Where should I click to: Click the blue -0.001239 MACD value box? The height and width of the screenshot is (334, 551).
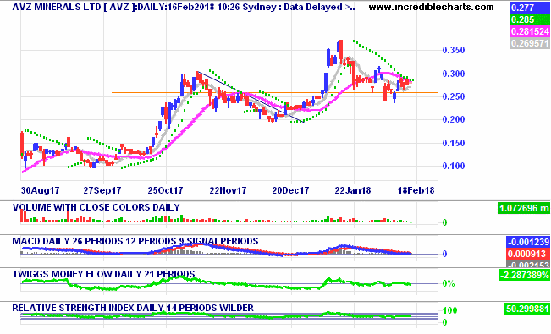[x=528, y=242]
